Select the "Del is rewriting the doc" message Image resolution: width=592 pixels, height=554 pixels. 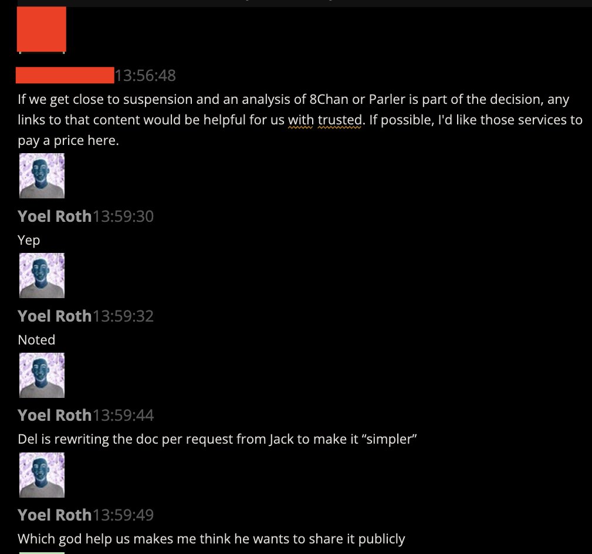coord(217,439)
